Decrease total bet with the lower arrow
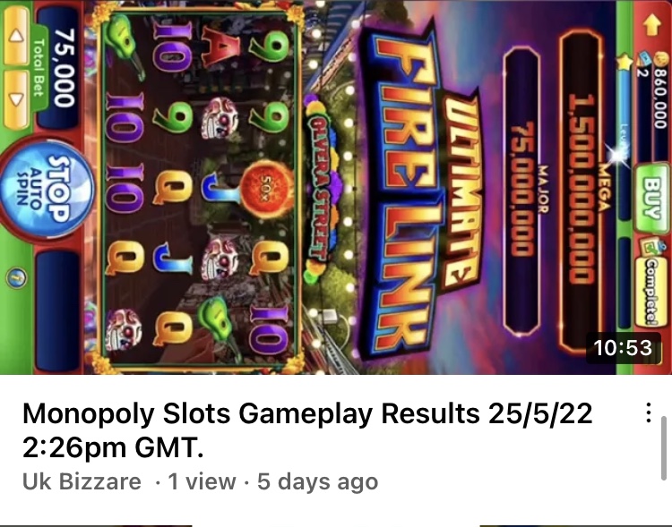The image size is (672, 527). click(16, 99)
